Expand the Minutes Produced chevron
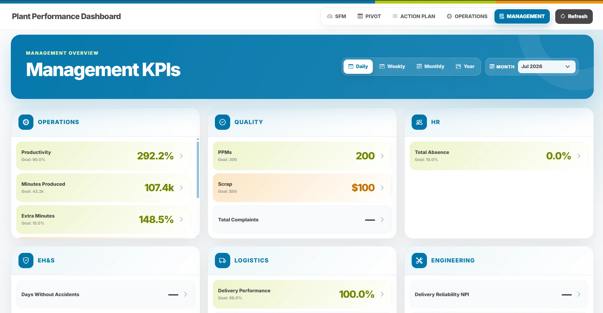Viewport: 603px width, 313px height. 181,188
